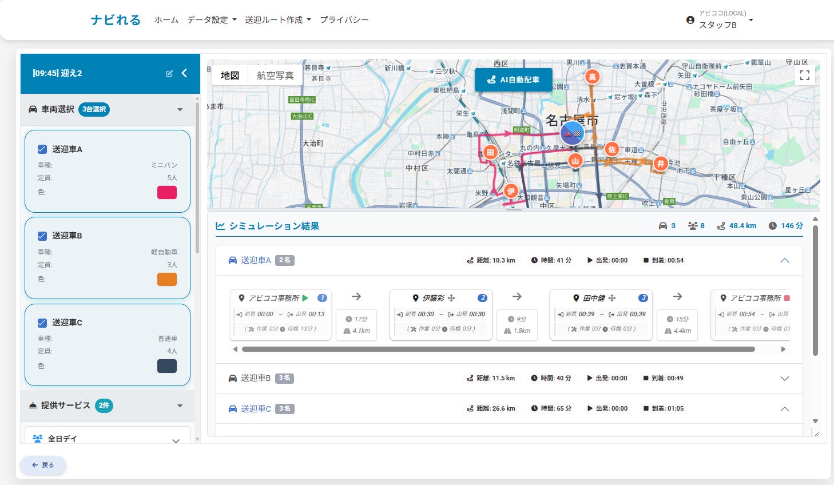Viewport: 834px width, 485px height.
Task: Open the データ設定 dropdown menu
Action: (212, 20)
